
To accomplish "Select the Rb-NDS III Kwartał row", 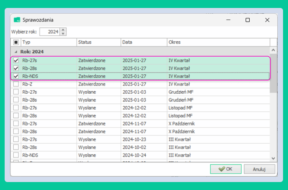I will pos(140,155).
